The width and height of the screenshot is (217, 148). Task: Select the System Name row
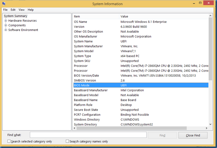[x=141, y=41]
